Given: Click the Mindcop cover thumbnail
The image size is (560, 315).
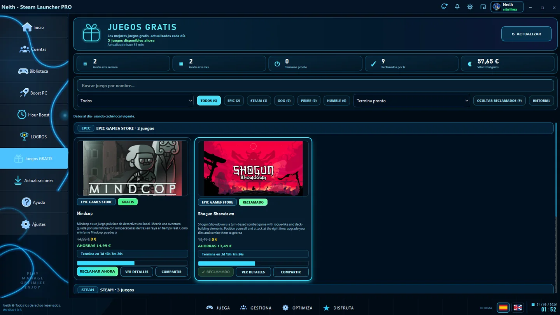Looking at the screenshot, I should coord(133,168).
